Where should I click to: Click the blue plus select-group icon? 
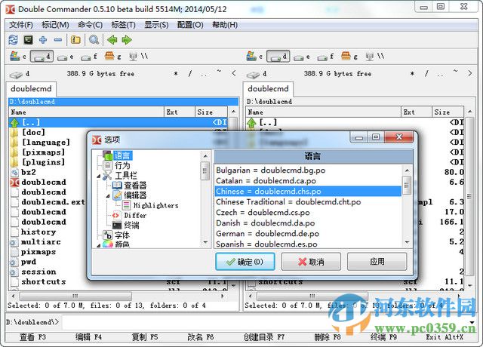click(x=43, y=40)
